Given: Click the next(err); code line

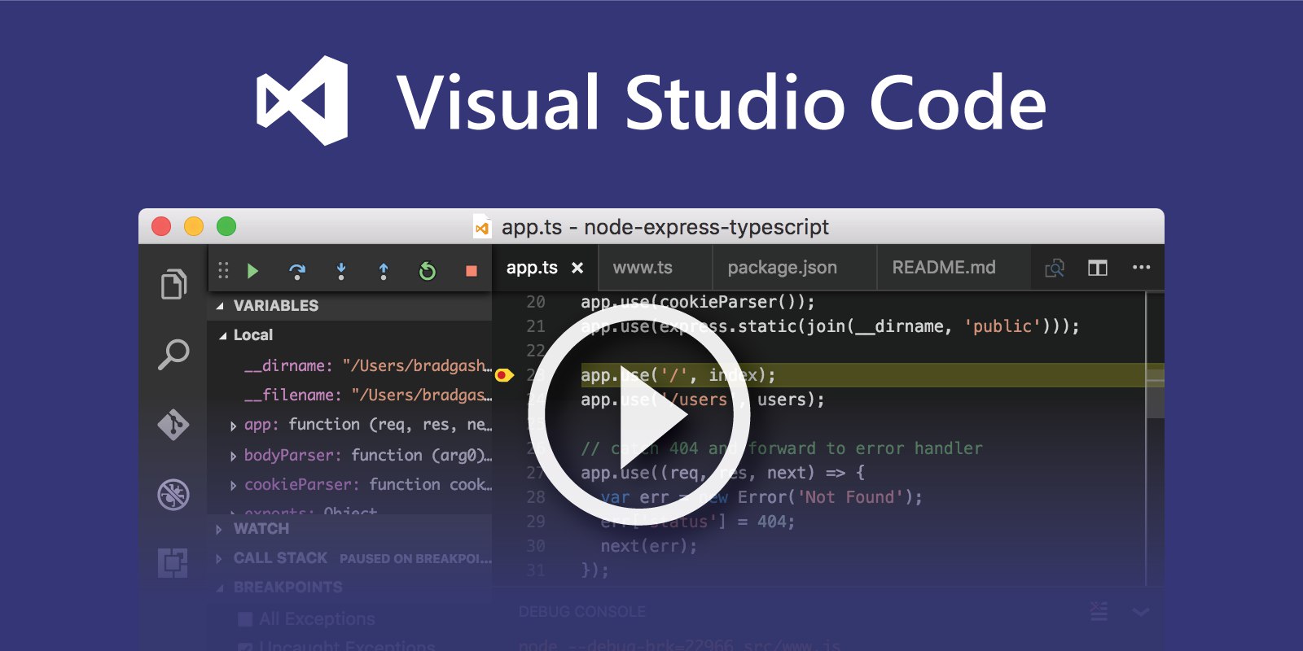Looking at the screenshot, I should [649, 546].
